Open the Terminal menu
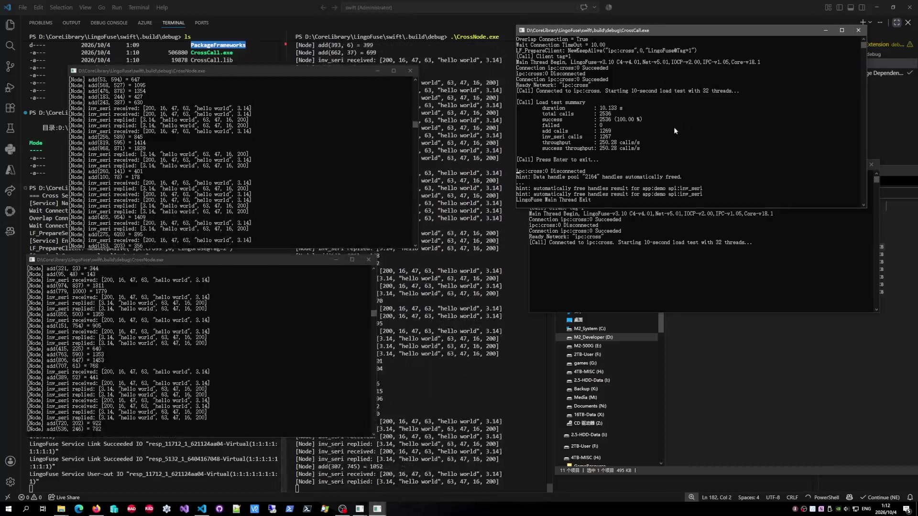This screenshot has width=918, height=516. click(x=139, y=7)
